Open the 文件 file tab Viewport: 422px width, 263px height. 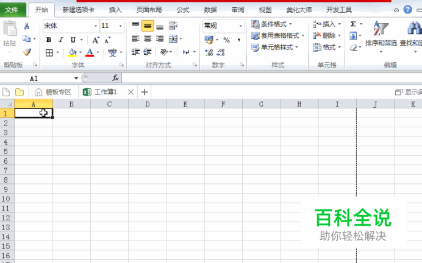click(x=12, y=10)
